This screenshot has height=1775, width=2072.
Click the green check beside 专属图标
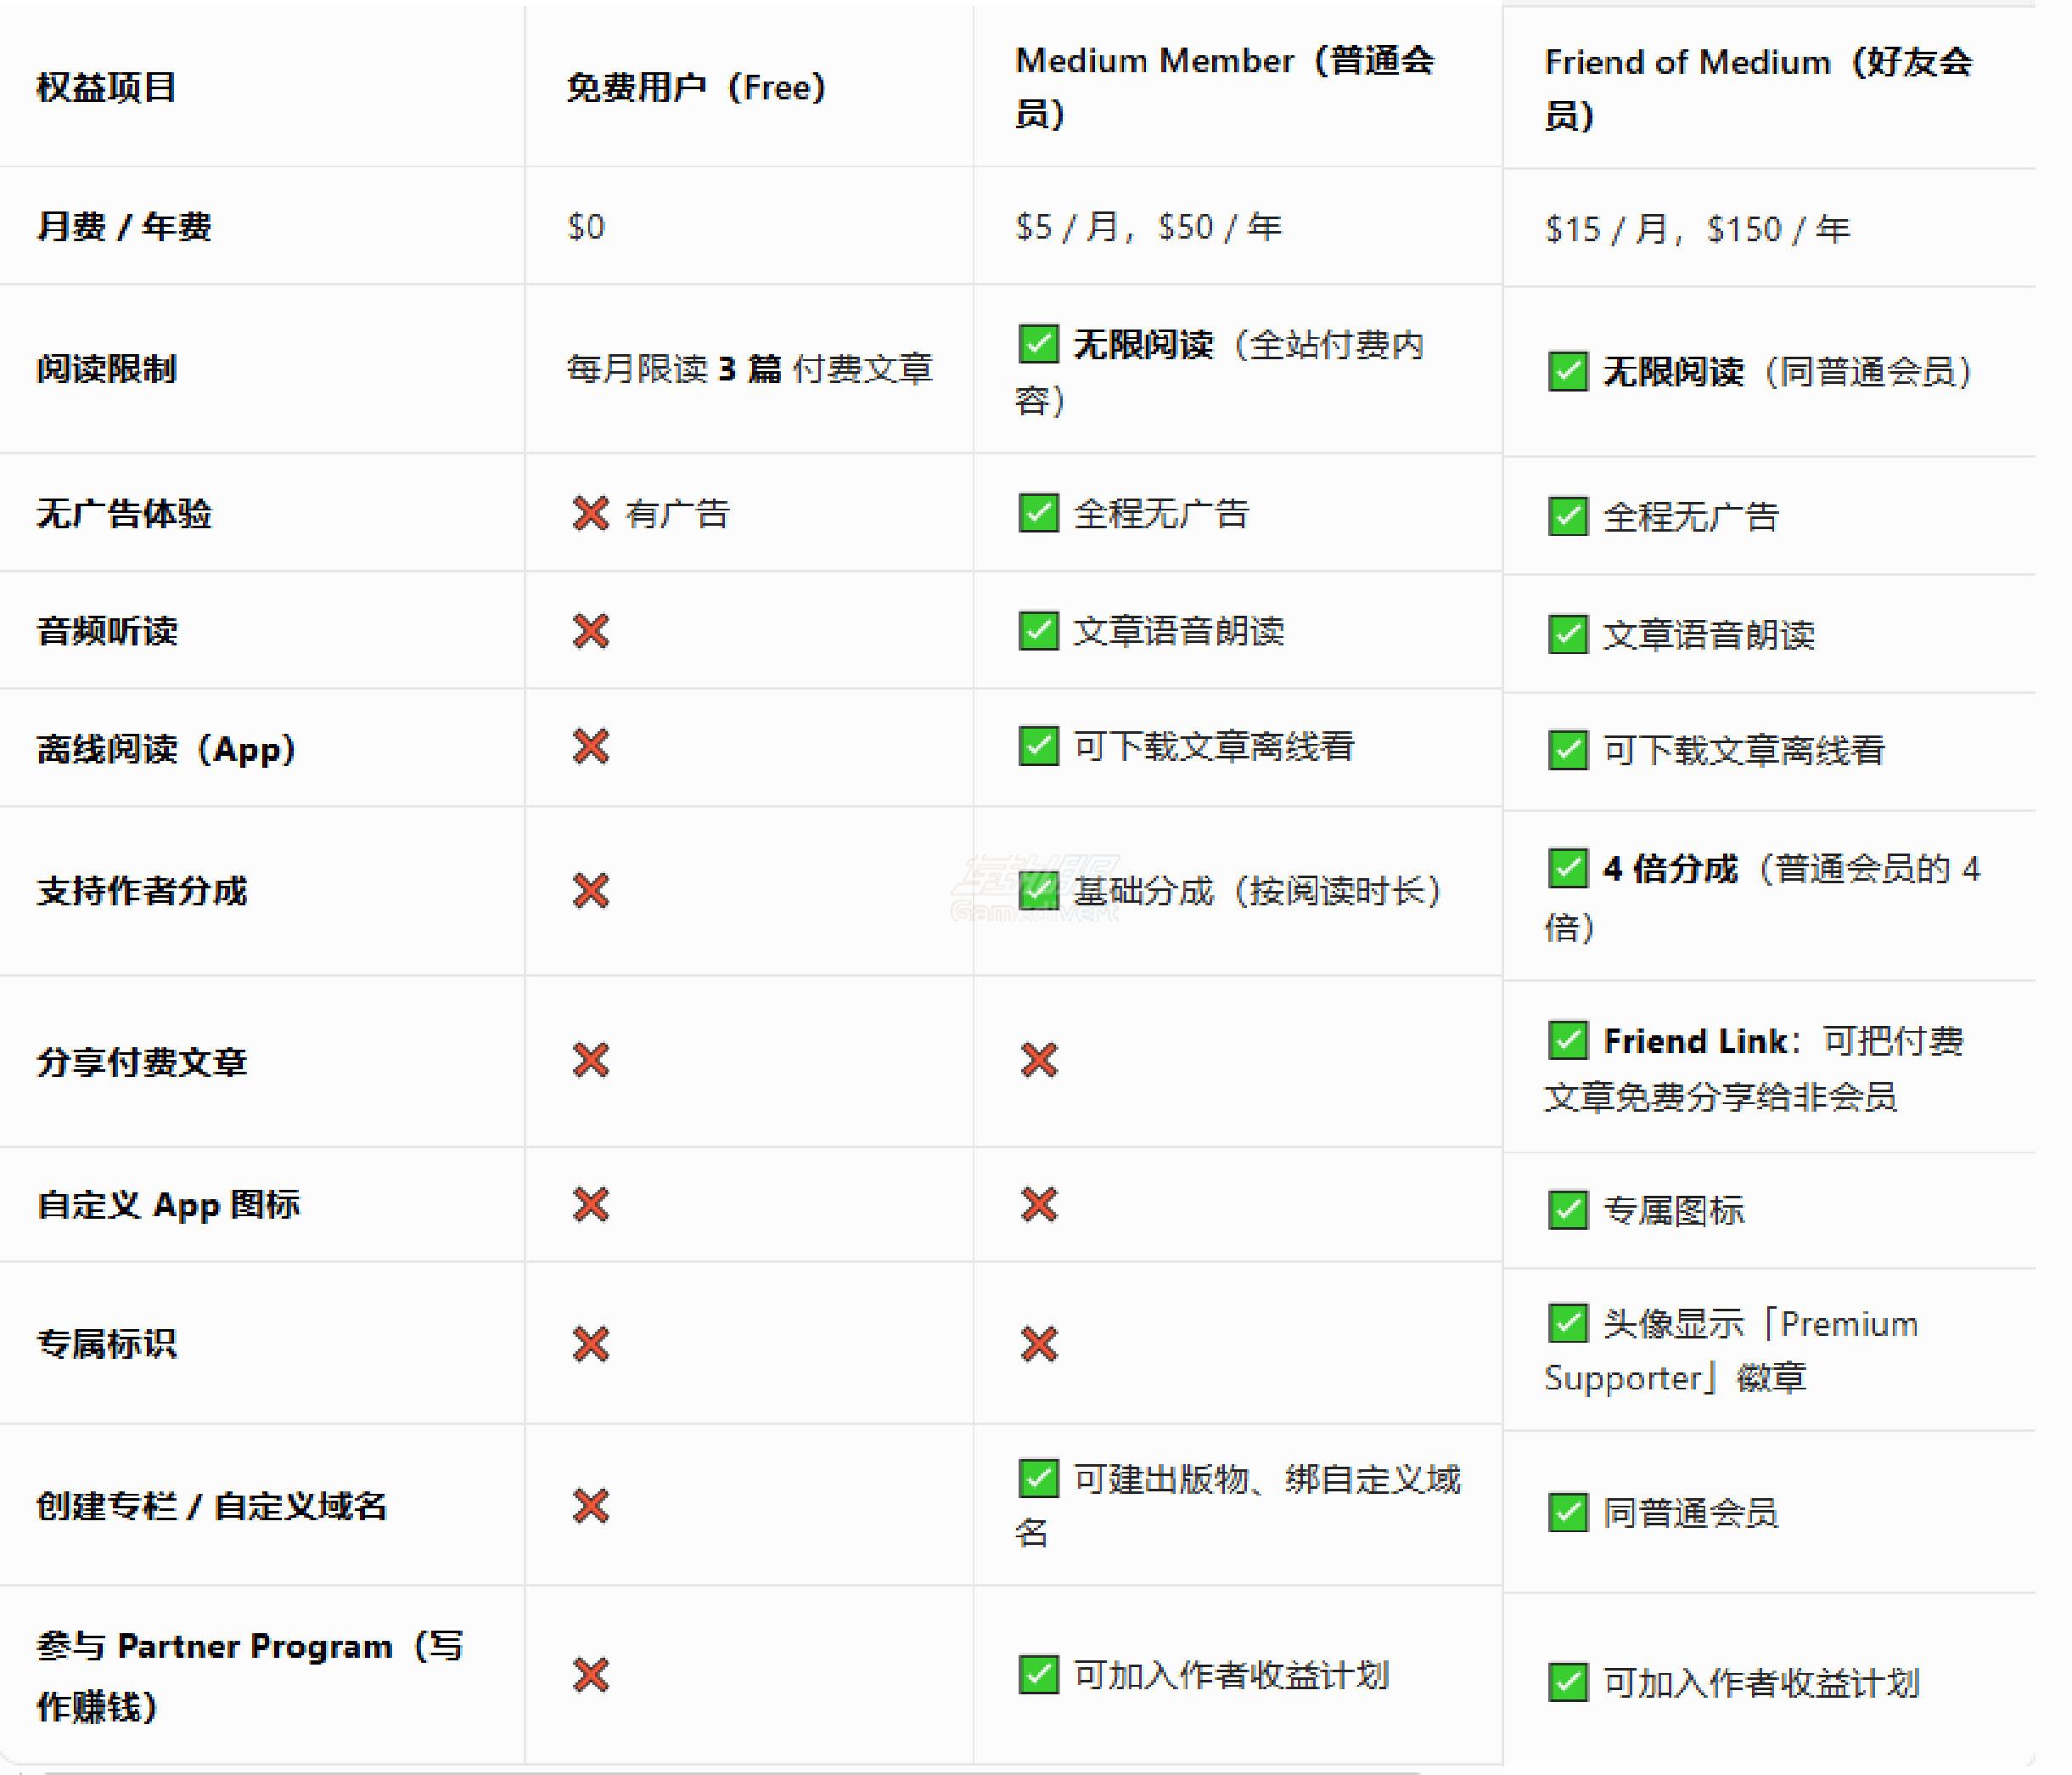pyautogui.click(x=1568, y=1209)
